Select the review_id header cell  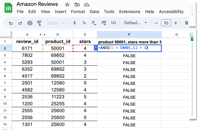click(x=27, y=41)
